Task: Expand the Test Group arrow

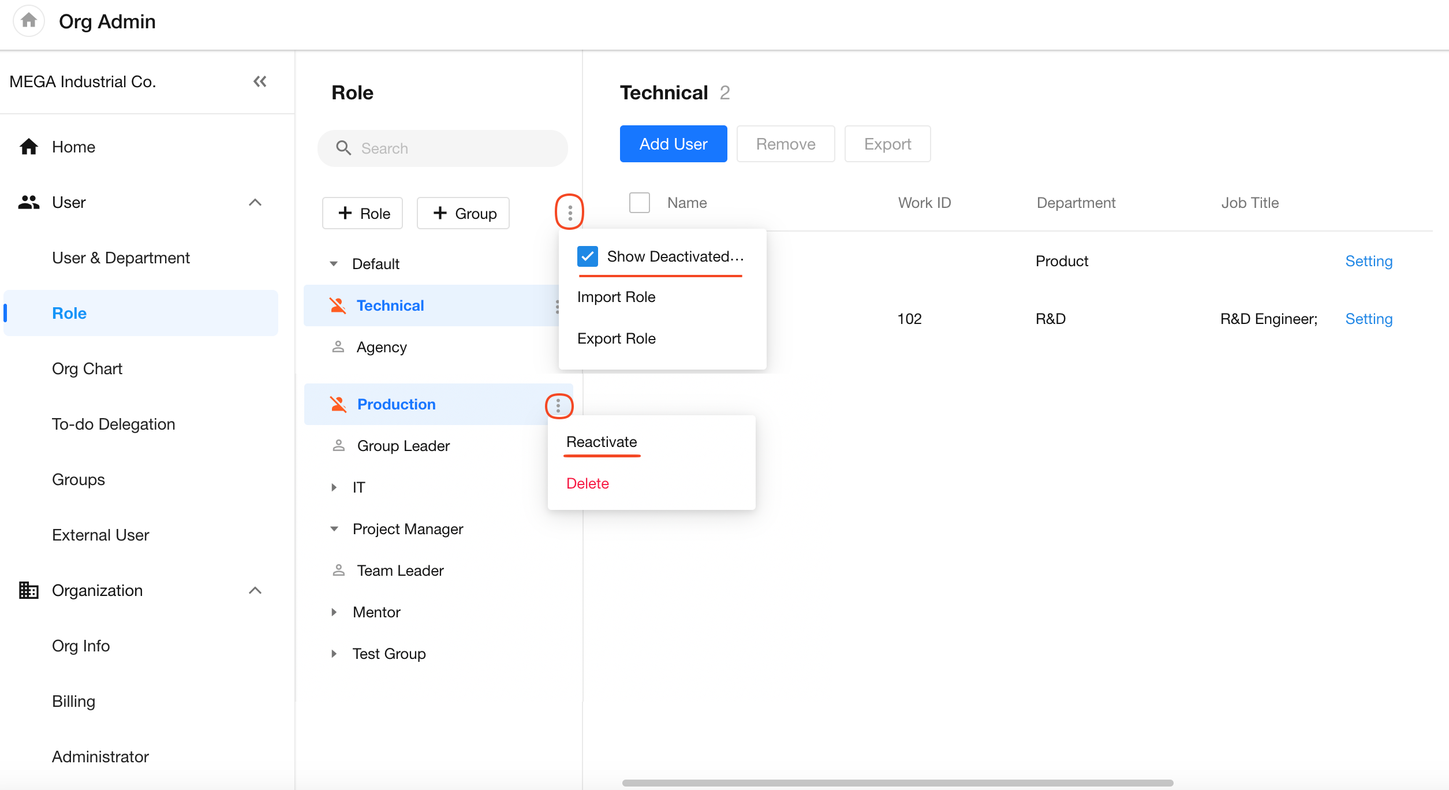Action: (x=334, y=654)
